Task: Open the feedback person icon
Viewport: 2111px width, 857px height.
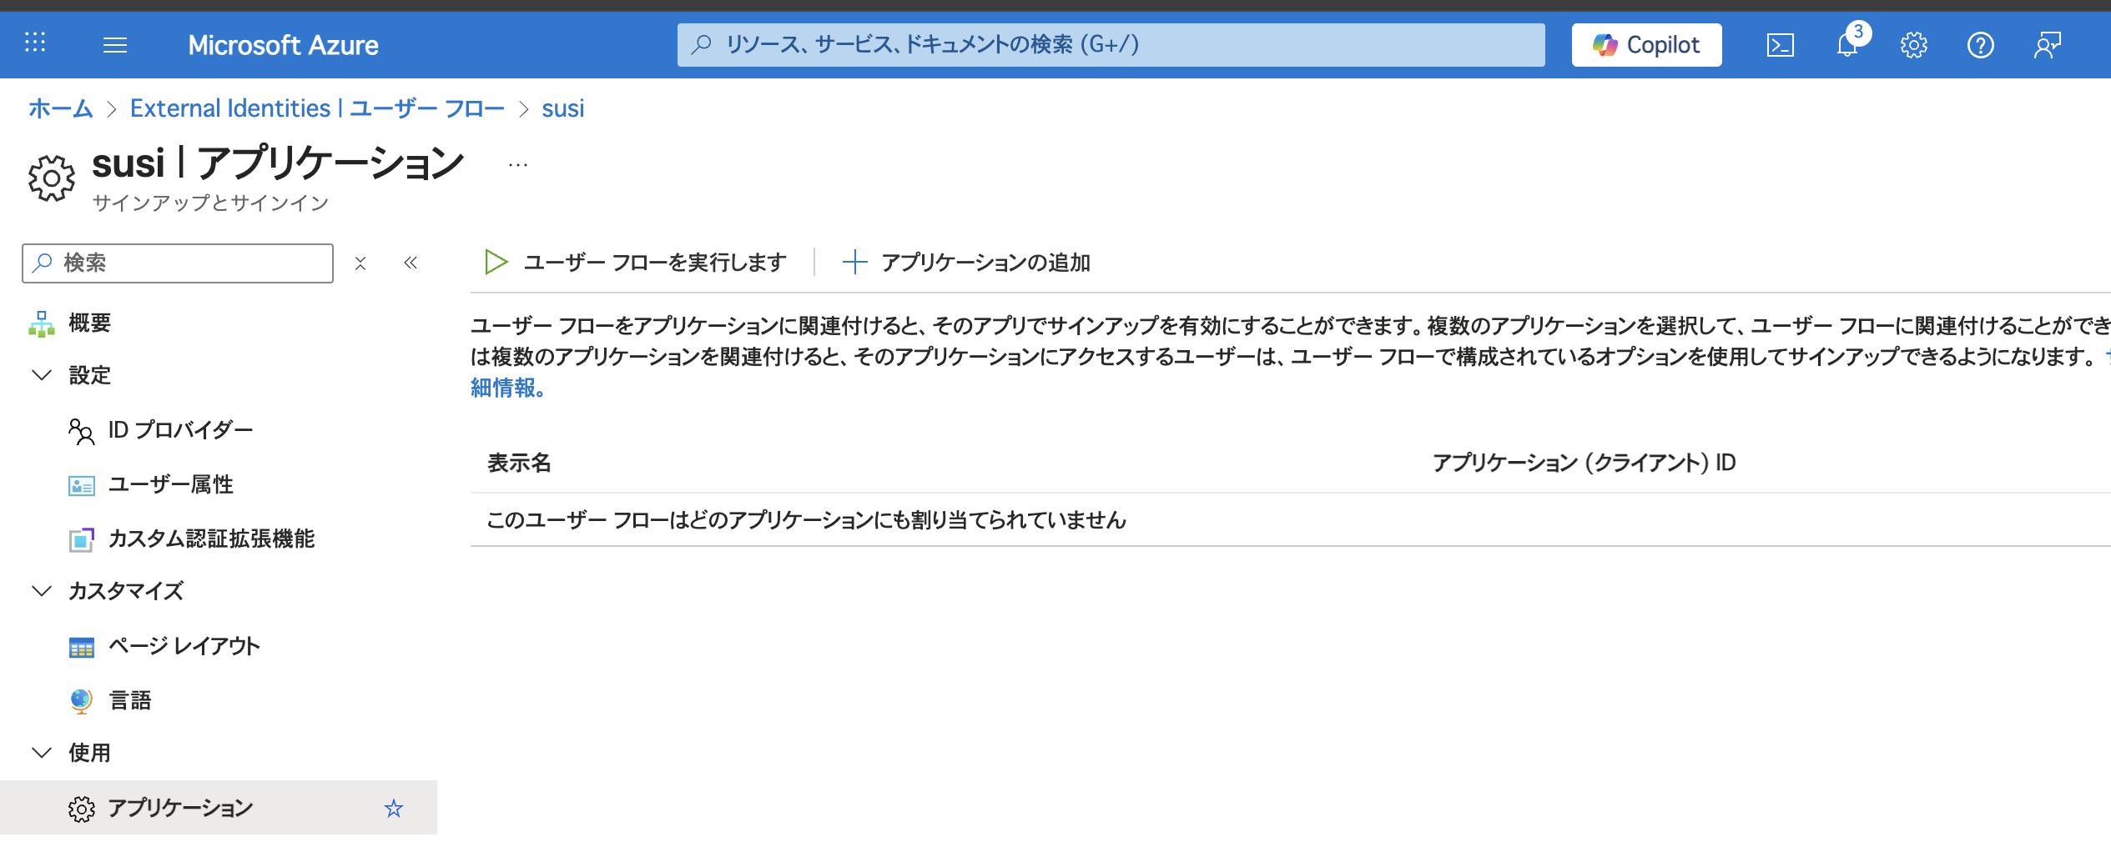Action: (x=2047, y=45)
